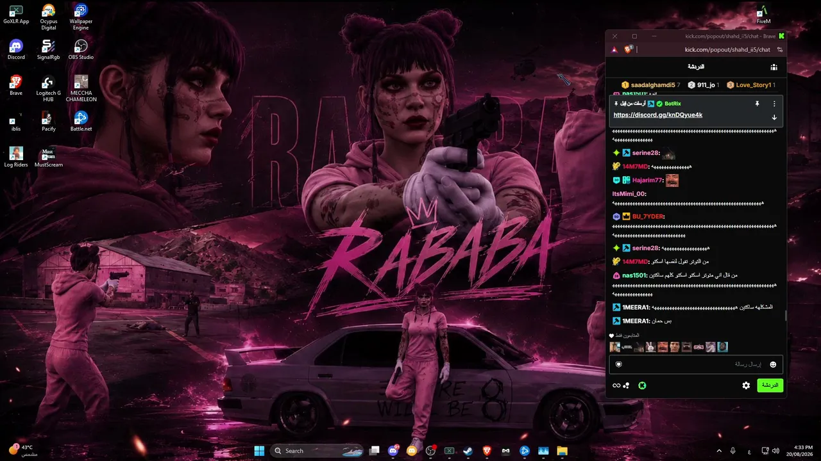Open Steam from the taskbar

pos(468,451)
